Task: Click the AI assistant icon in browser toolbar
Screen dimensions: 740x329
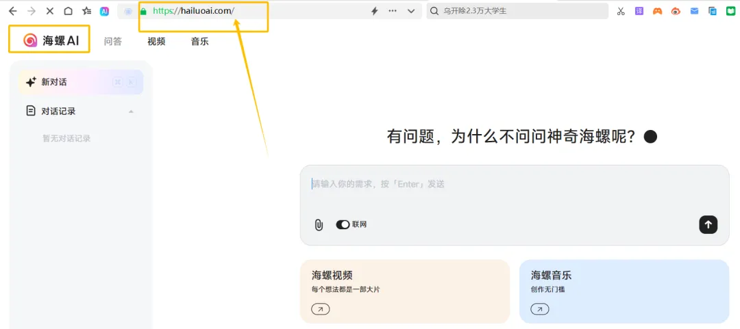Action: coord(104,12)
